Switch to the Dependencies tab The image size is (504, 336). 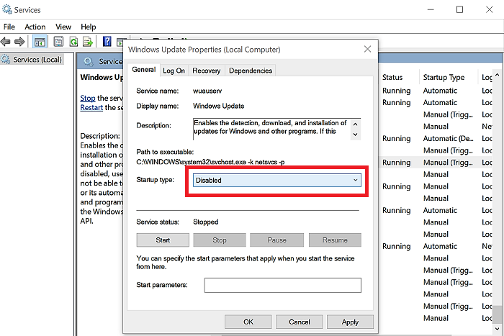251,71
